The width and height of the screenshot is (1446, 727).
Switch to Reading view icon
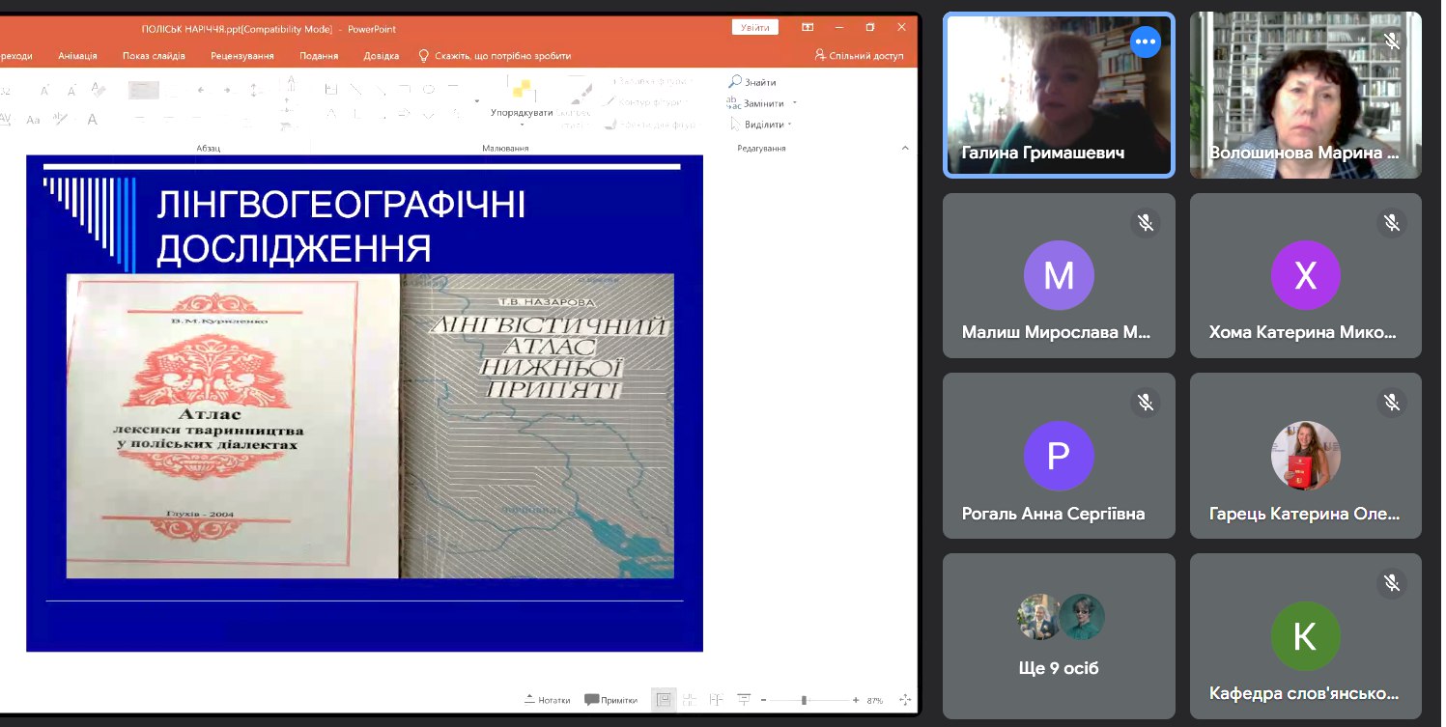pyautogui.click(x=716, y=700)
